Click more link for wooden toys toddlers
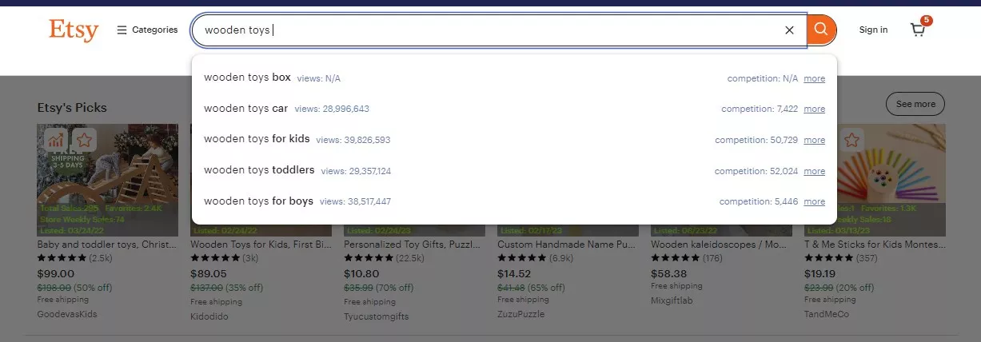Viewport: 981px width, 342px height. (814, 171)
